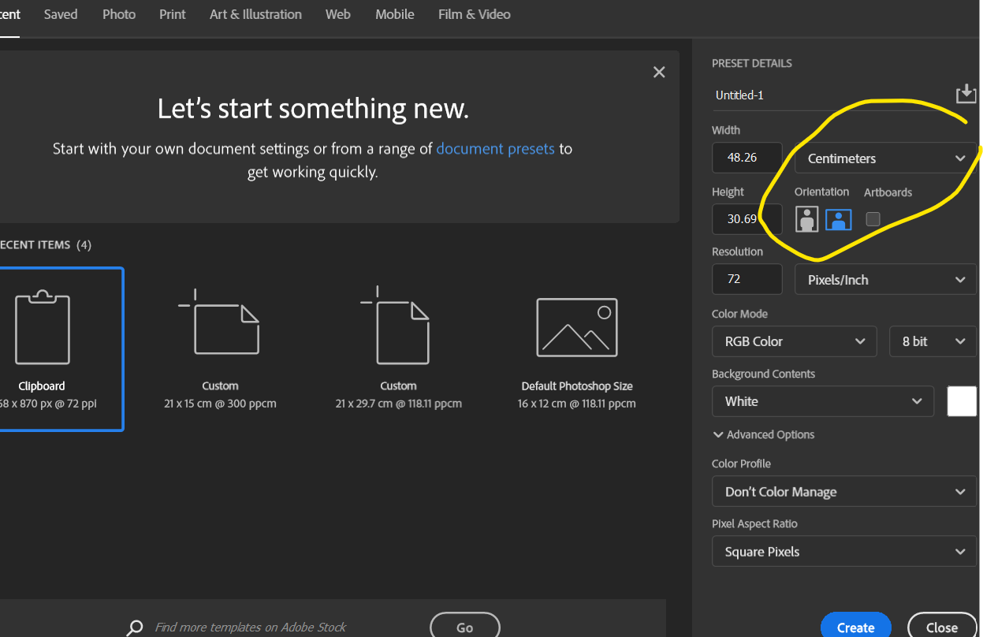
Task: Click the Close button
Action: coord(941,626)
